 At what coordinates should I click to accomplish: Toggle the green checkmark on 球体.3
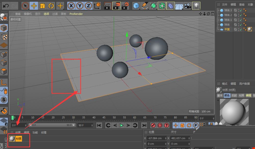point(240,10)
